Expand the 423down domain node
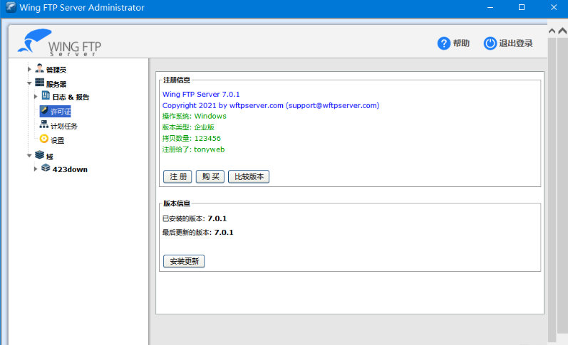 [36, 169]
